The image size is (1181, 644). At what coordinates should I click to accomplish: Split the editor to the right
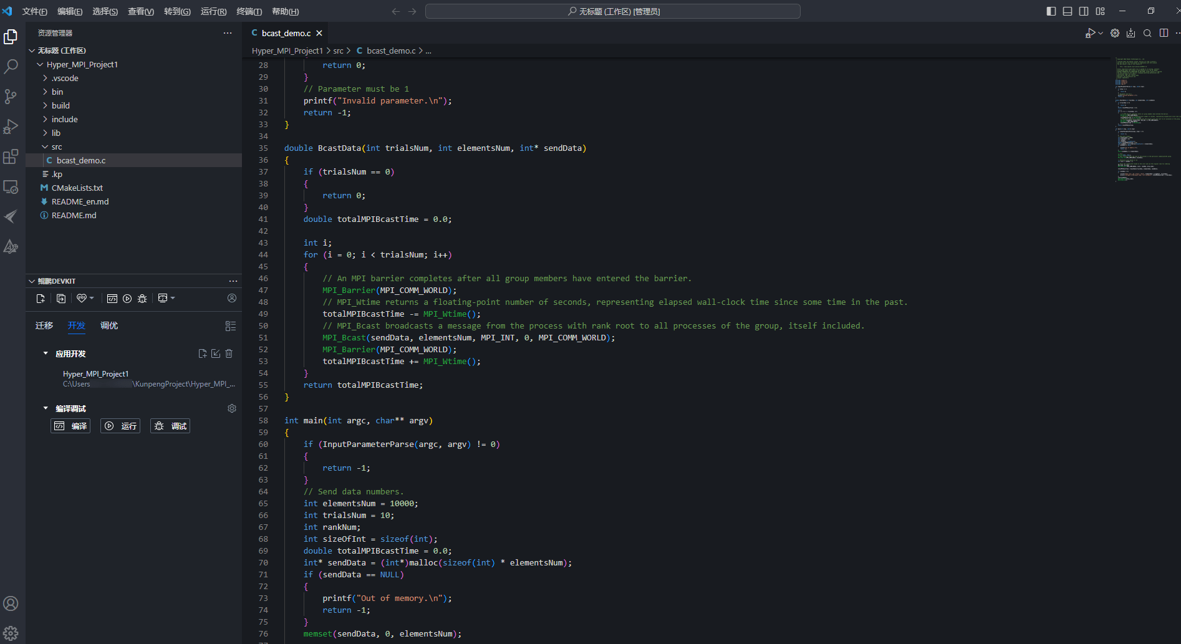point(1164,33)
